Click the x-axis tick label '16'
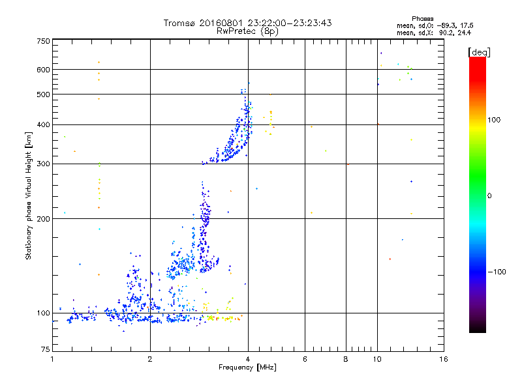 444,359
